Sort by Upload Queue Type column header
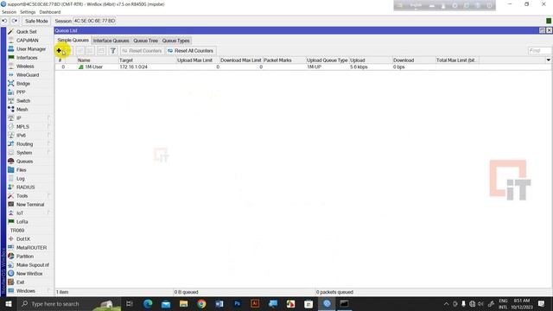The width and height of the screenshot is (553, 311). point(327,60)
